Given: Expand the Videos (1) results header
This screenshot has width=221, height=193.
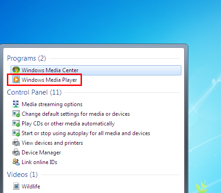Looking at the screenshot, I should point(22,175).
